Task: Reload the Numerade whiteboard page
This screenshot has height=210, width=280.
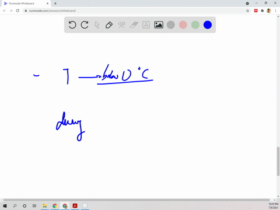Action: 17,10
